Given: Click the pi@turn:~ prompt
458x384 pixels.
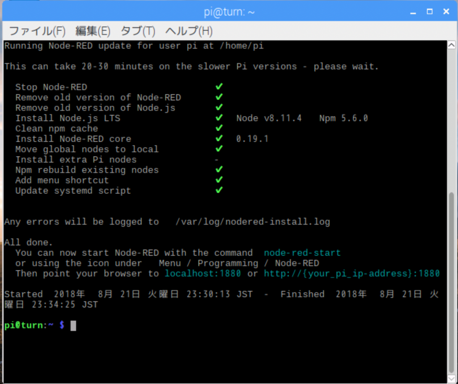Looking at the screenshot, I should [x=34, y=325].
